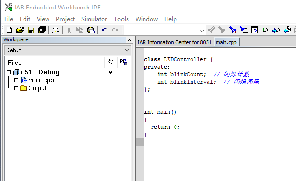
Task: Print the document with Print icon
Action: (x=56, y=30)
